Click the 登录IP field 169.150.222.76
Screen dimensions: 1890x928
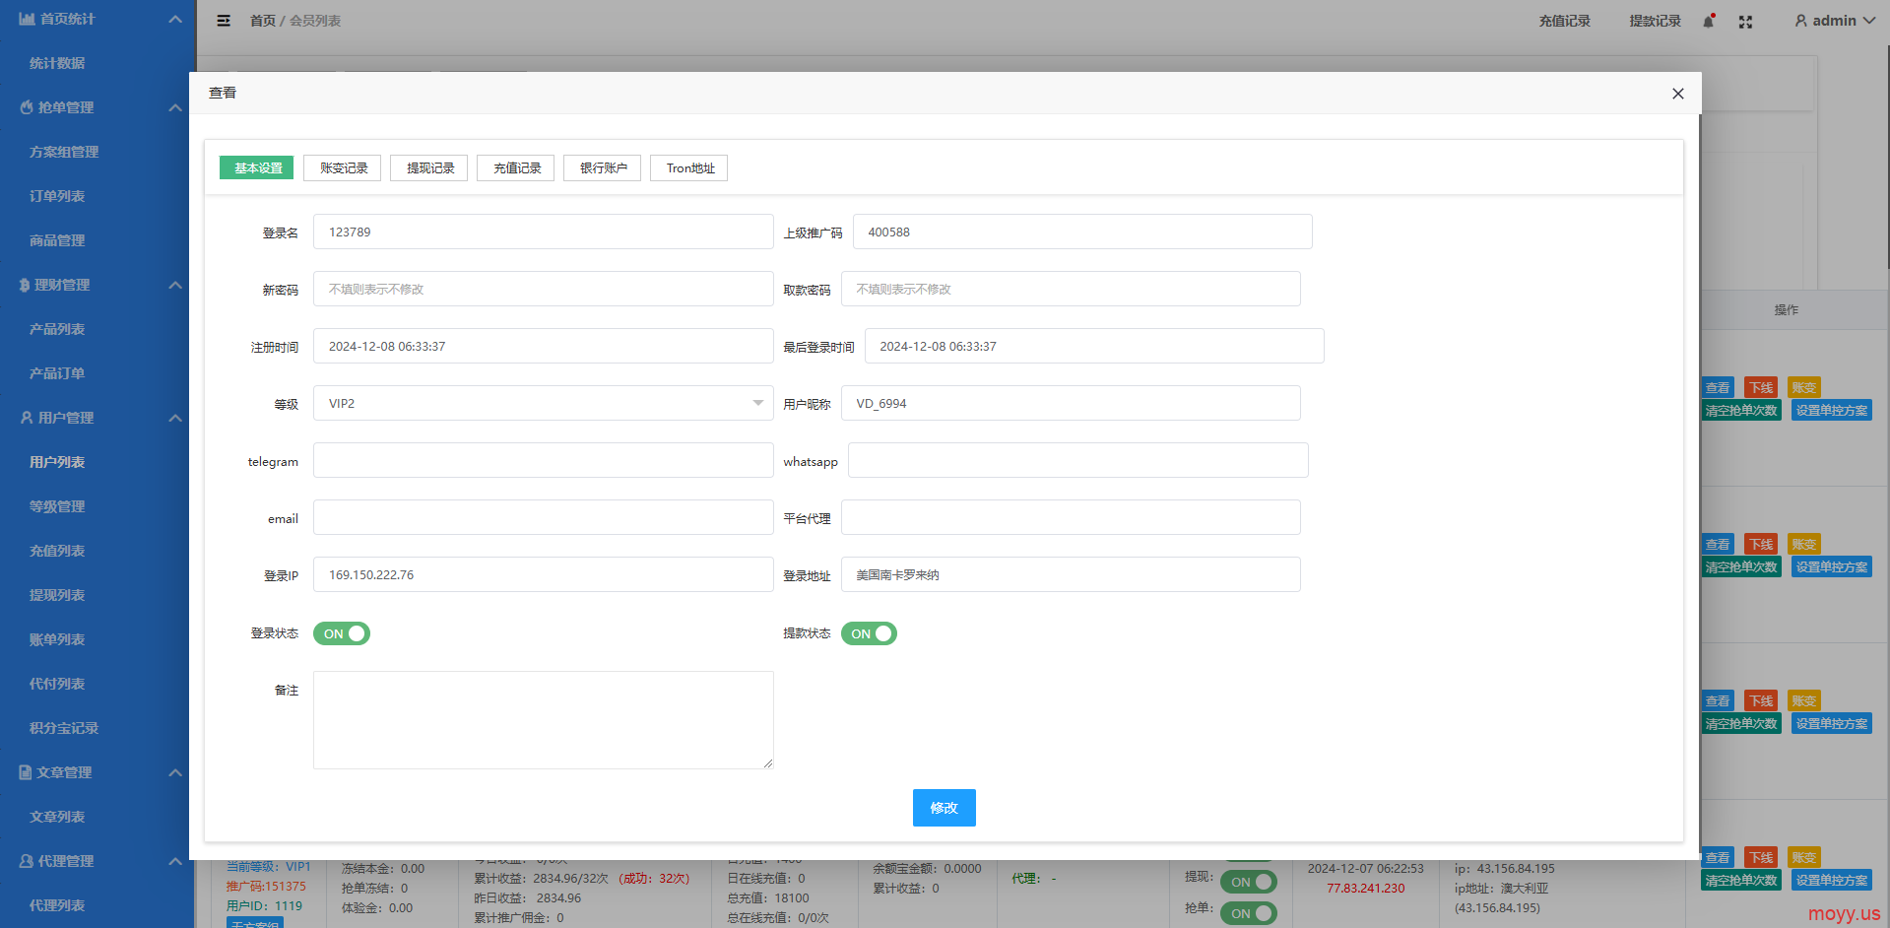tap(543, 574)
